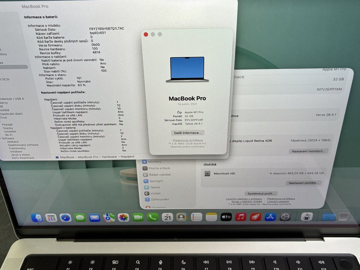Open the red rocket app icon
Screen dimensions: 360x270
[255, 217]
